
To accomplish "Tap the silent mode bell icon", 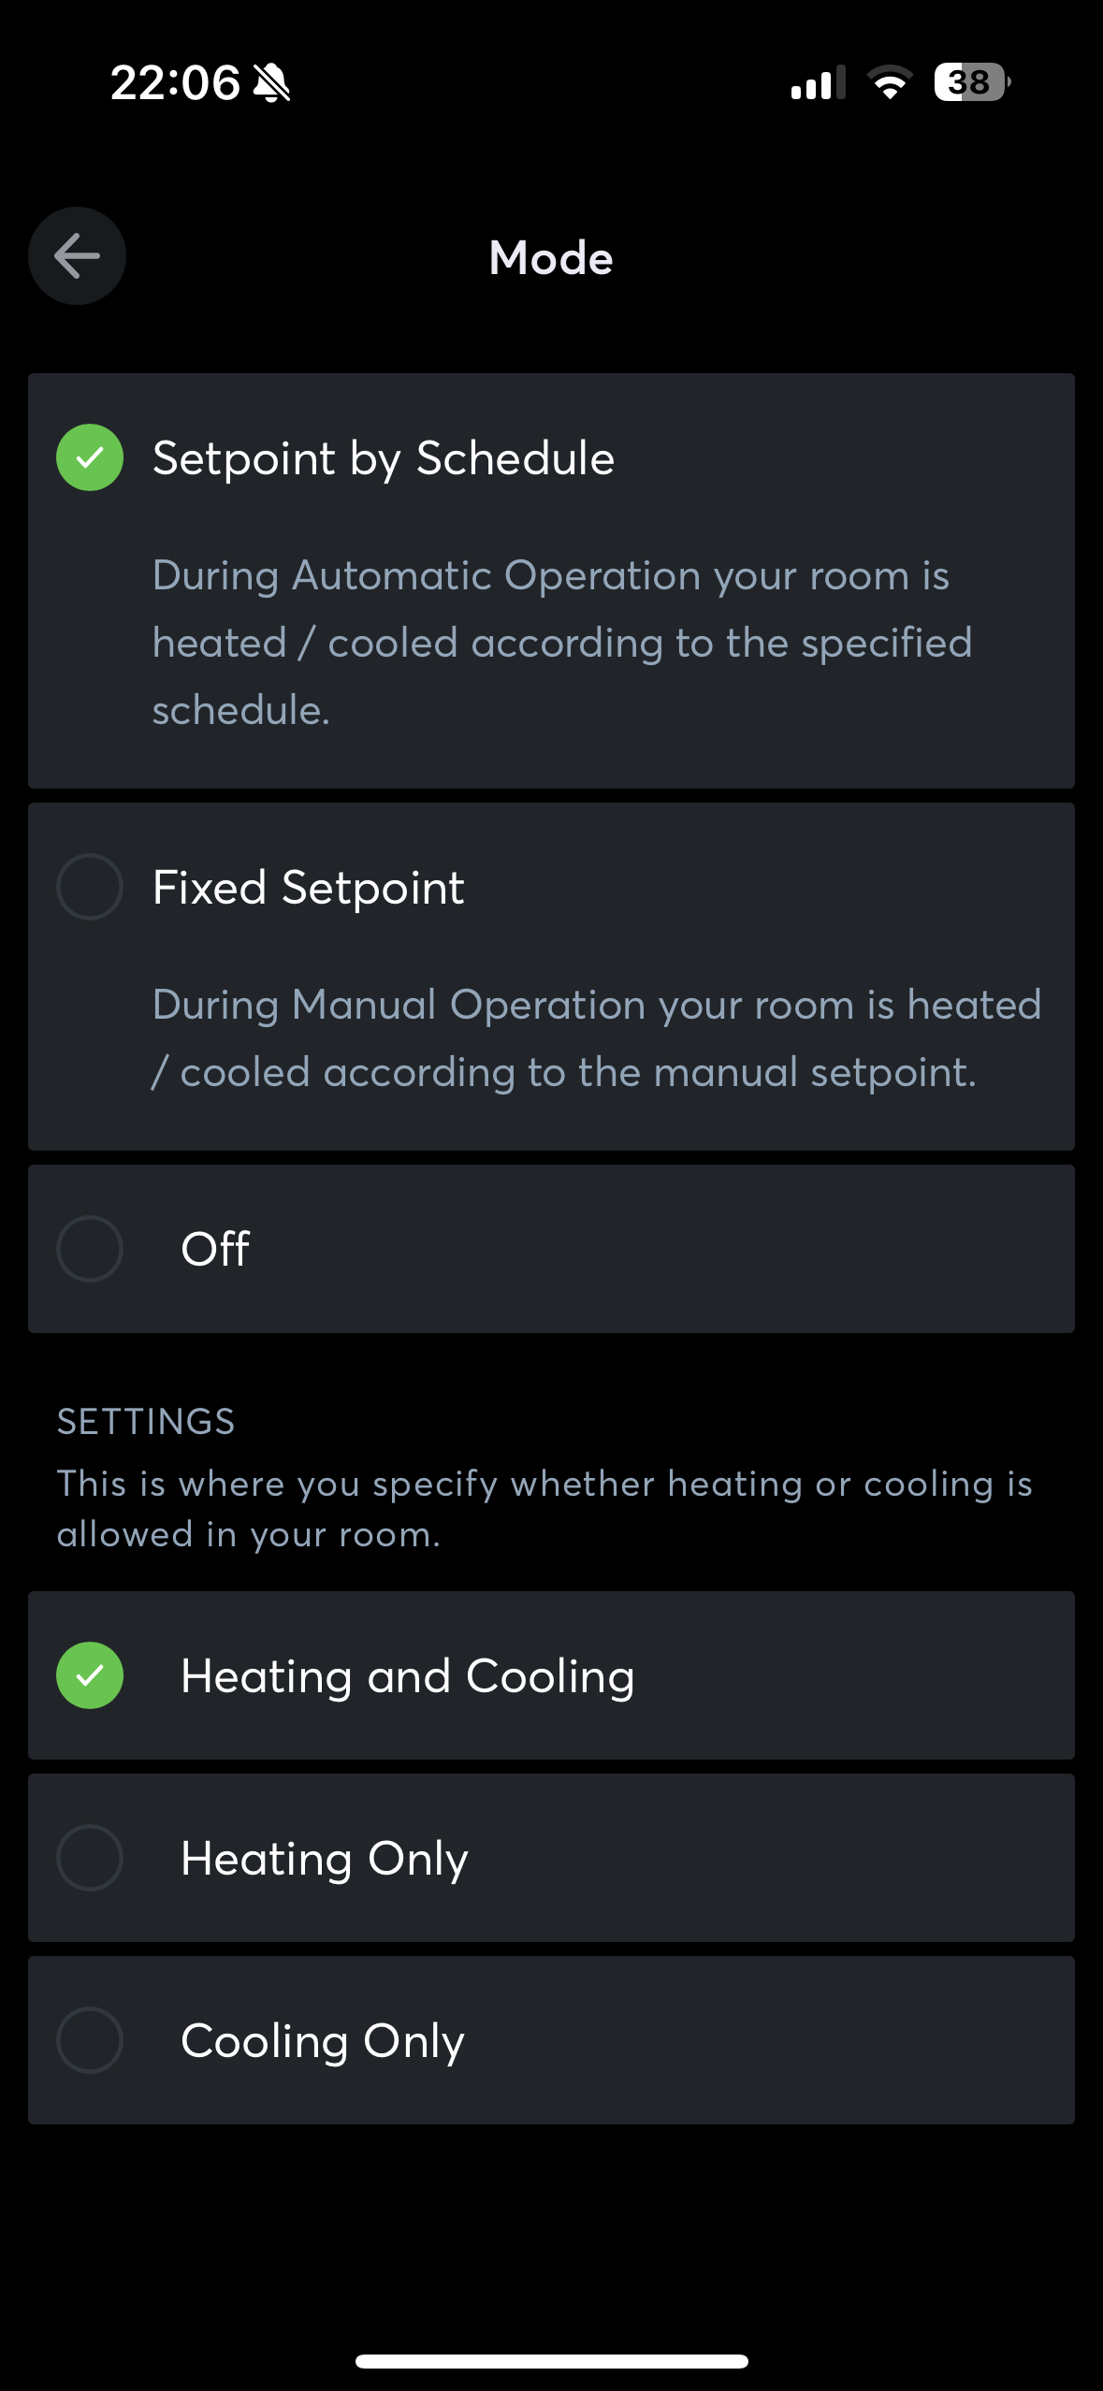I will tap(271, 83).
